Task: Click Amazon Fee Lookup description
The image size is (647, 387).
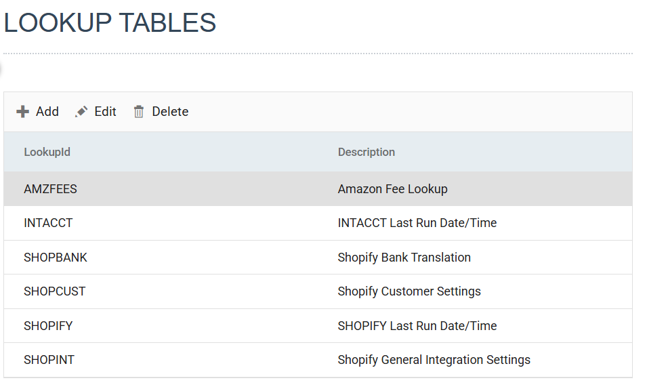Action: 392,189
